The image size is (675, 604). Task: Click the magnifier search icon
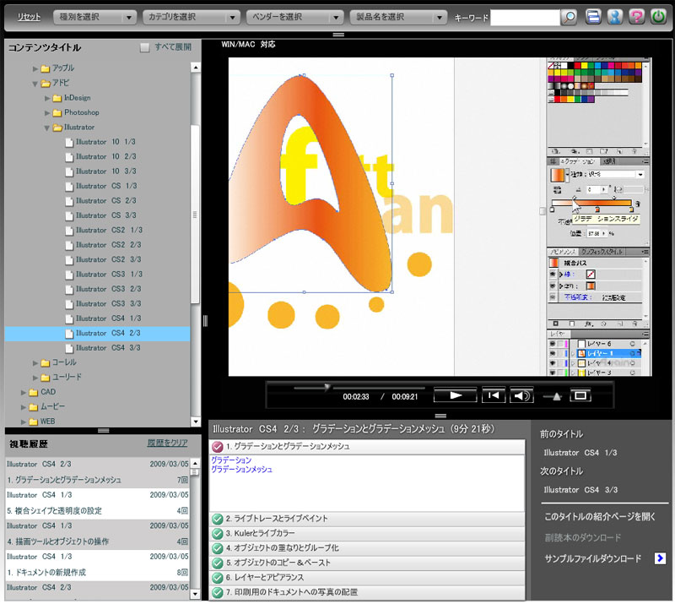(x=570, y=17)
